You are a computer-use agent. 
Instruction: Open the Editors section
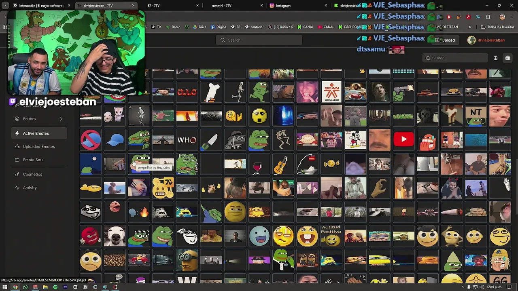tap(39, 119)
